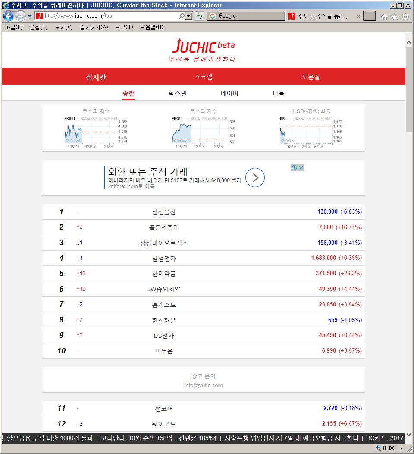Click news ticker headline about 저축은행
The image size is (414, 454).
tap(292, 438)
